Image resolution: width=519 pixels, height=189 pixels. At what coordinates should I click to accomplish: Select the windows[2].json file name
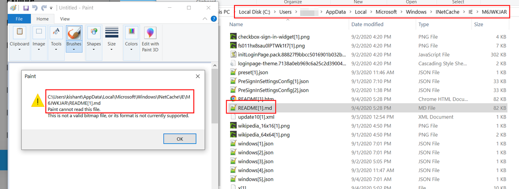tap(256, 152)
